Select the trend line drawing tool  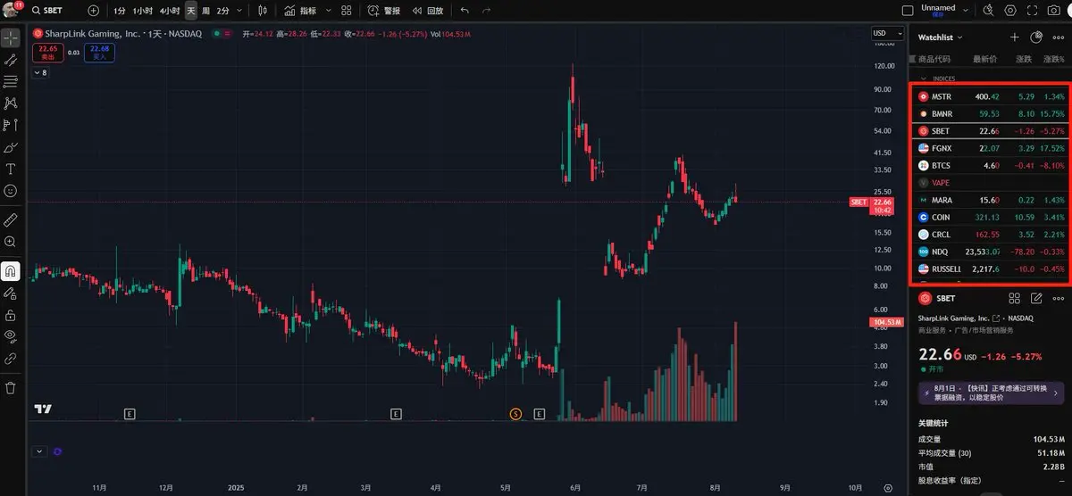[11, 61]
